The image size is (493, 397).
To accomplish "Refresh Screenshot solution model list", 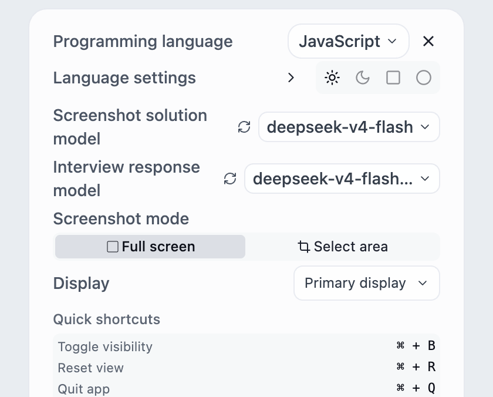I will 244,127.
